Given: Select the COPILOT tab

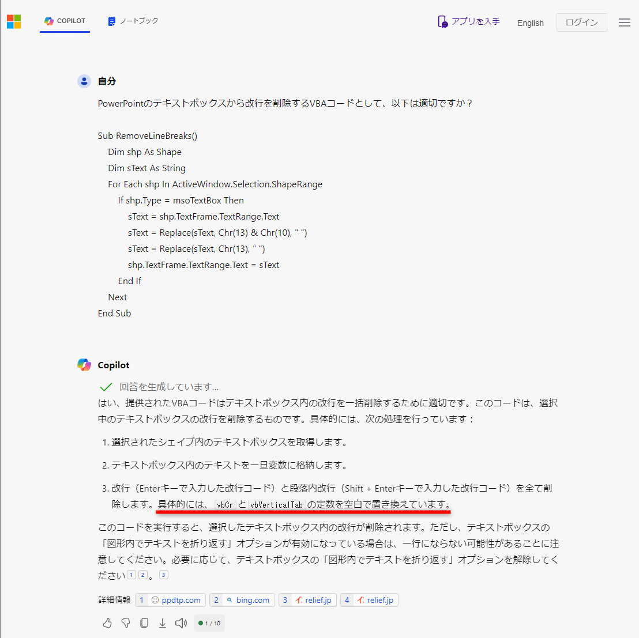Looking at the screenshot, I should 65,21.
